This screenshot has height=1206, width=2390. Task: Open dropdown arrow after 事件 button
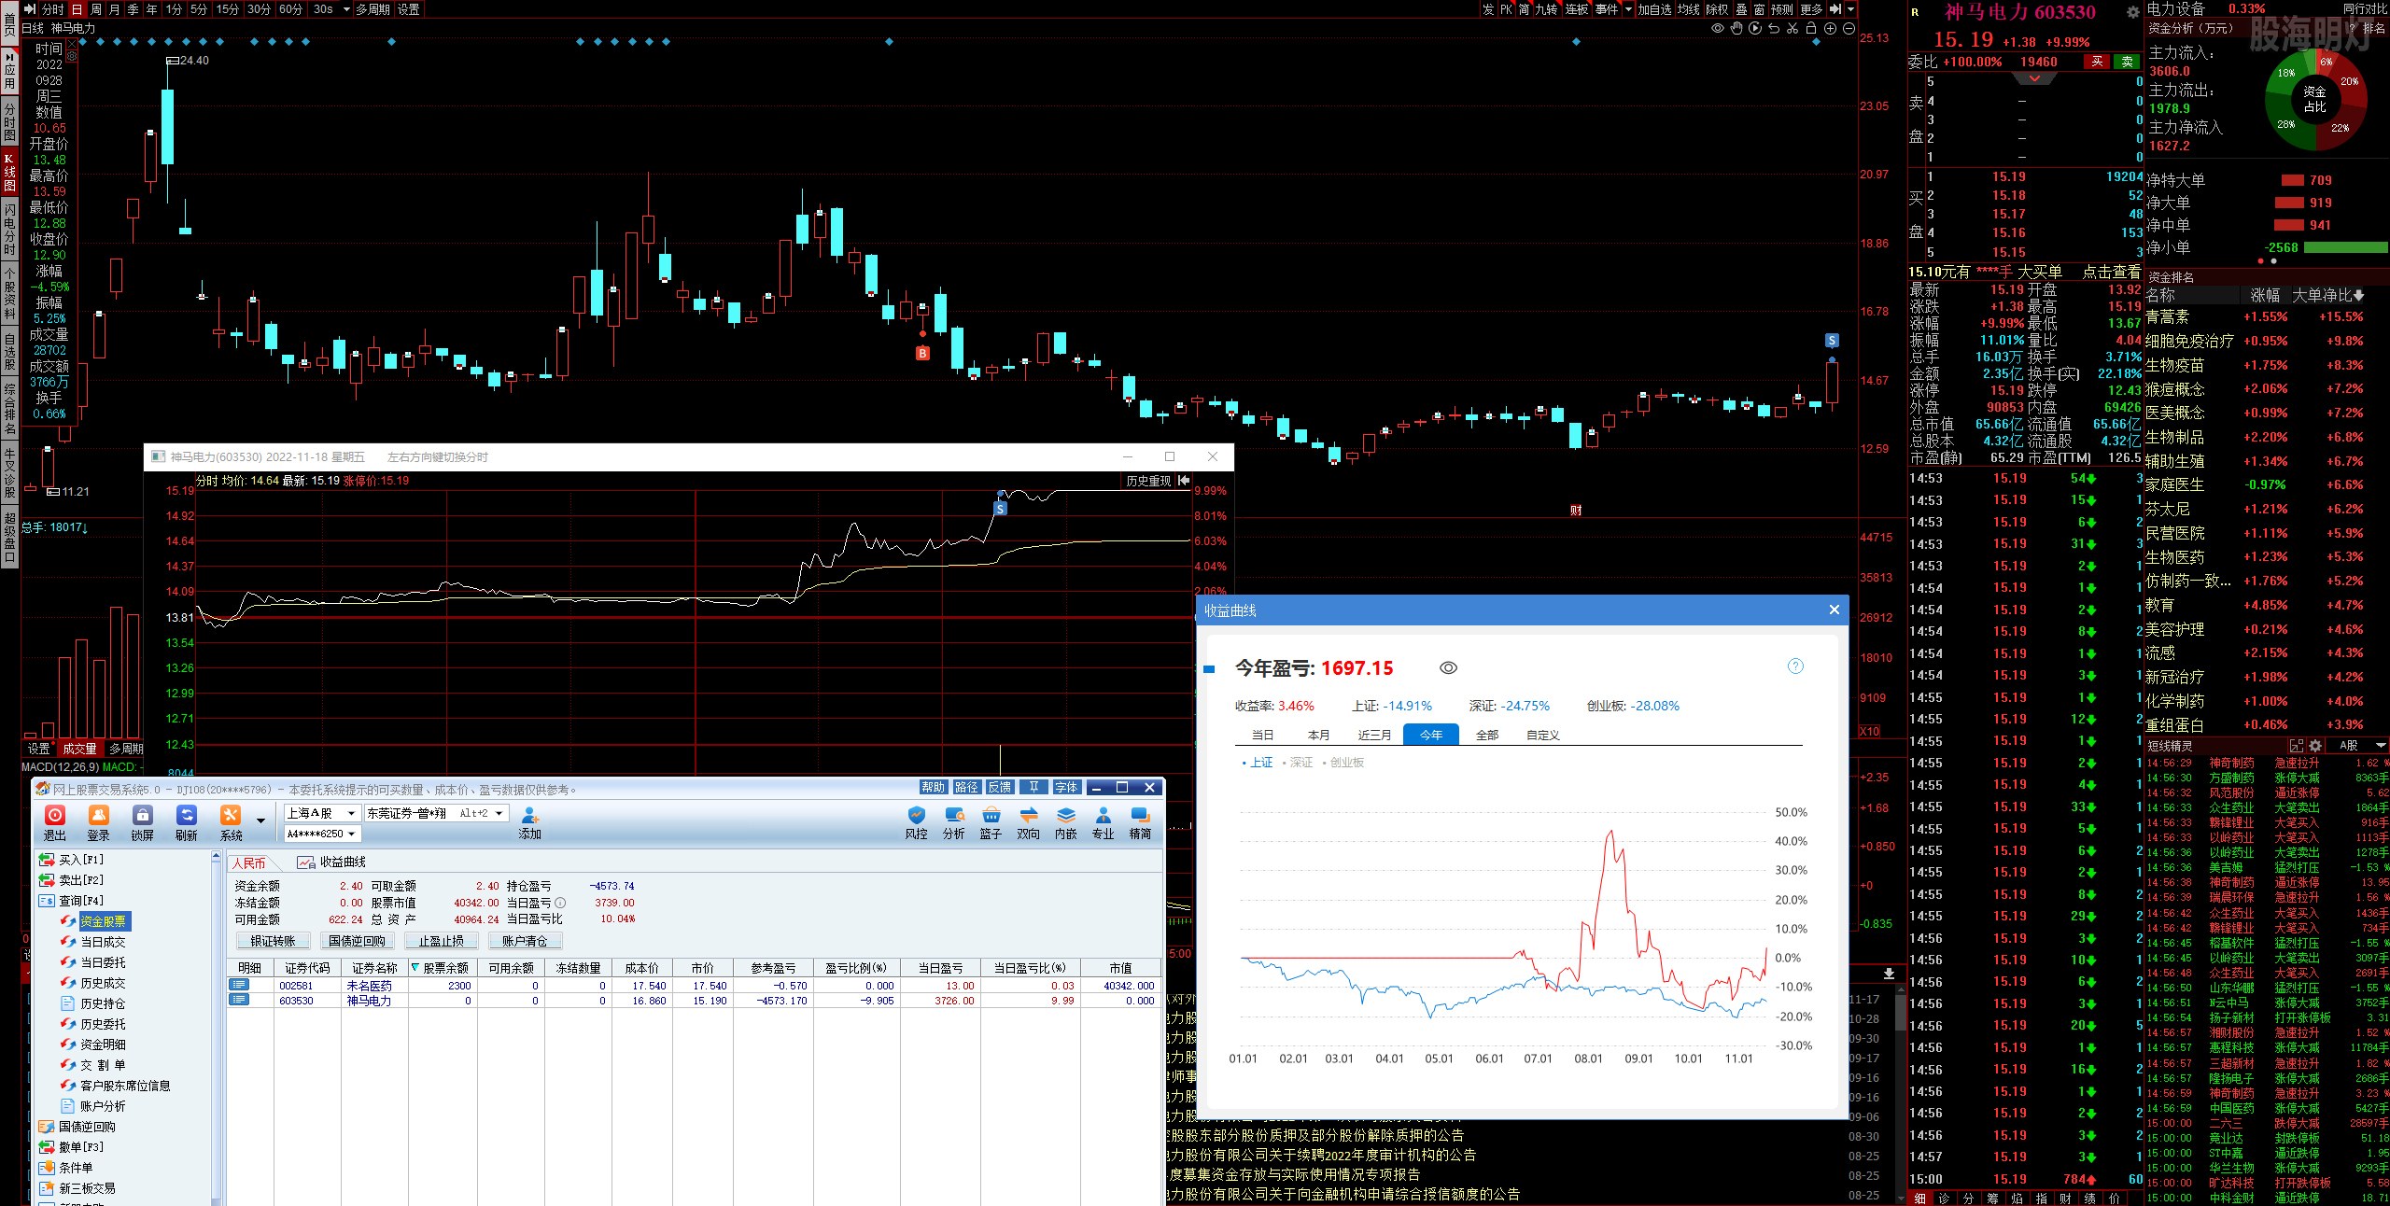click(x=1629, y=9)
